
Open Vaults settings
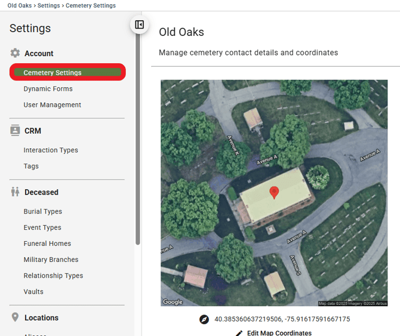pyautogui.click(x=33, y=292)
